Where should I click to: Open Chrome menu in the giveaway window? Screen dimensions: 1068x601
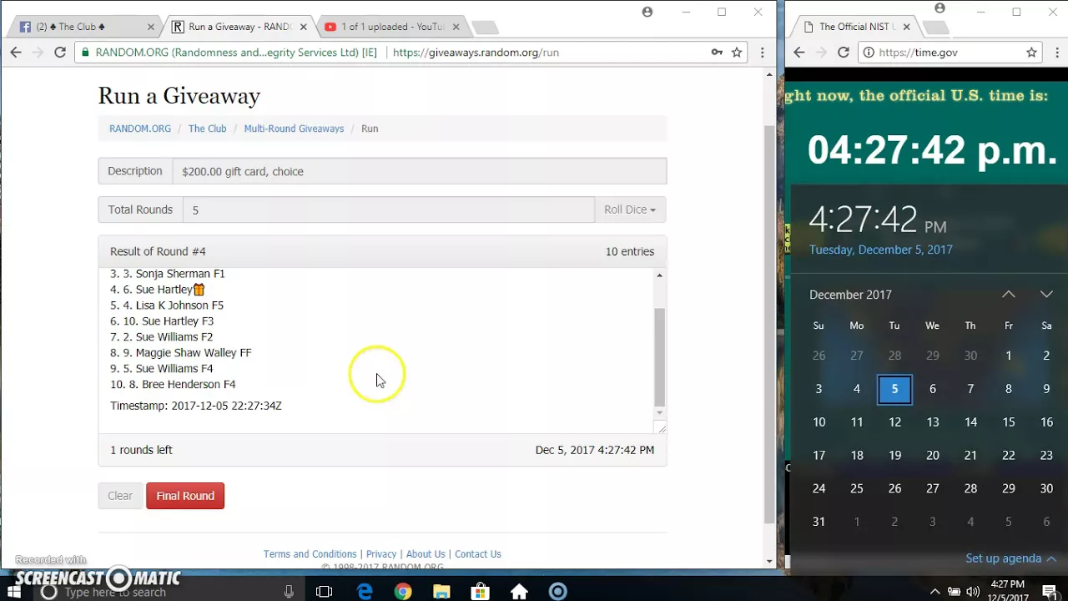click(x=762, y=52)
